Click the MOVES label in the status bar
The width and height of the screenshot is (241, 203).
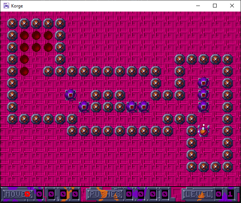click(x=18, y=194)
